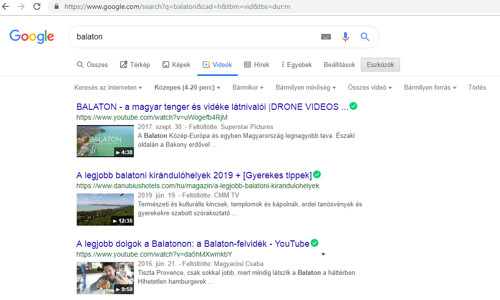
Task: Click the green checkmark beside the BALATON drone video result
Action: [353, 106]
